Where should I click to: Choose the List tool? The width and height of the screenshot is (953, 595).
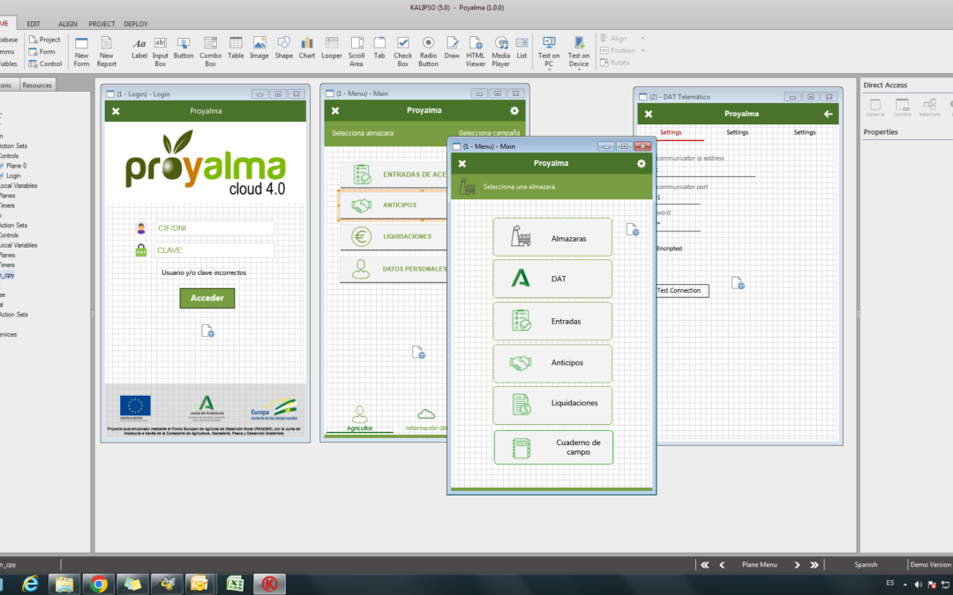point(522,48)
